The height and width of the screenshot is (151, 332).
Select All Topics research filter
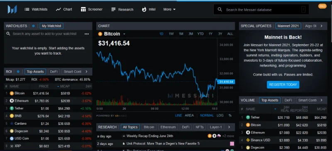coord(130,127)
